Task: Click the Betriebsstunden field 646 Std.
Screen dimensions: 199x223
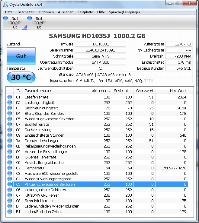Action: 179,68
